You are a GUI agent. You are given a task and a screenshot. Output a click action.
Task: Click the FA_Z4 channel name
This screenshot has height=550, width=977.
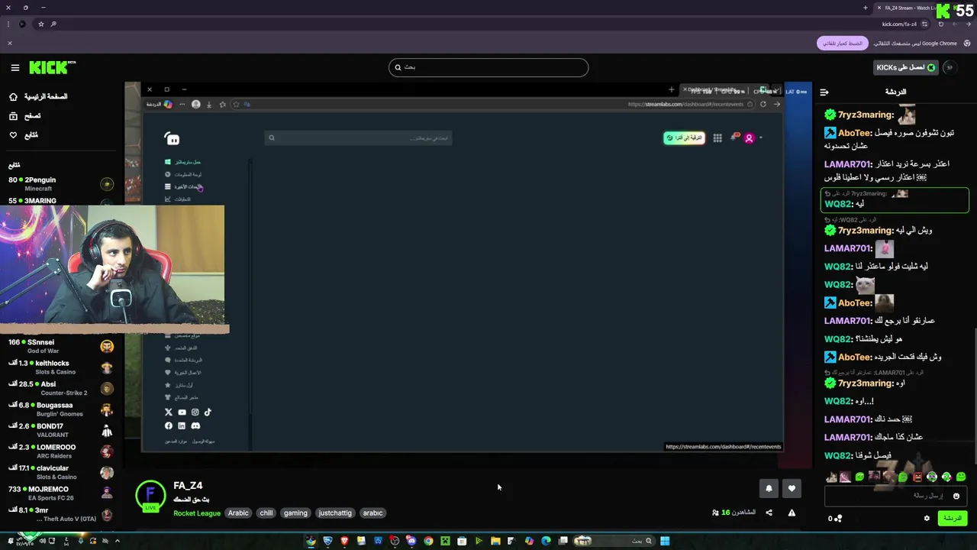(x=188, y=486)
